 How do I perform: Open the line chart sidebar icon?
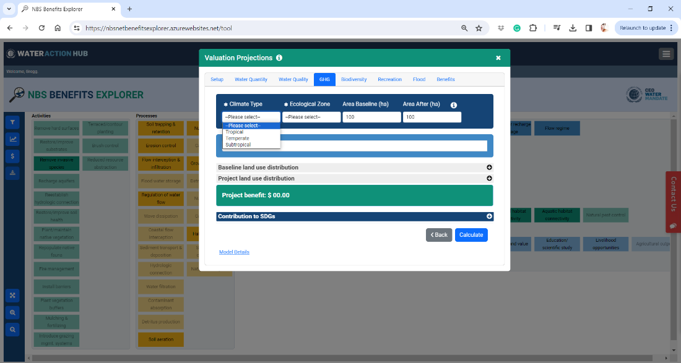(13, 139)
